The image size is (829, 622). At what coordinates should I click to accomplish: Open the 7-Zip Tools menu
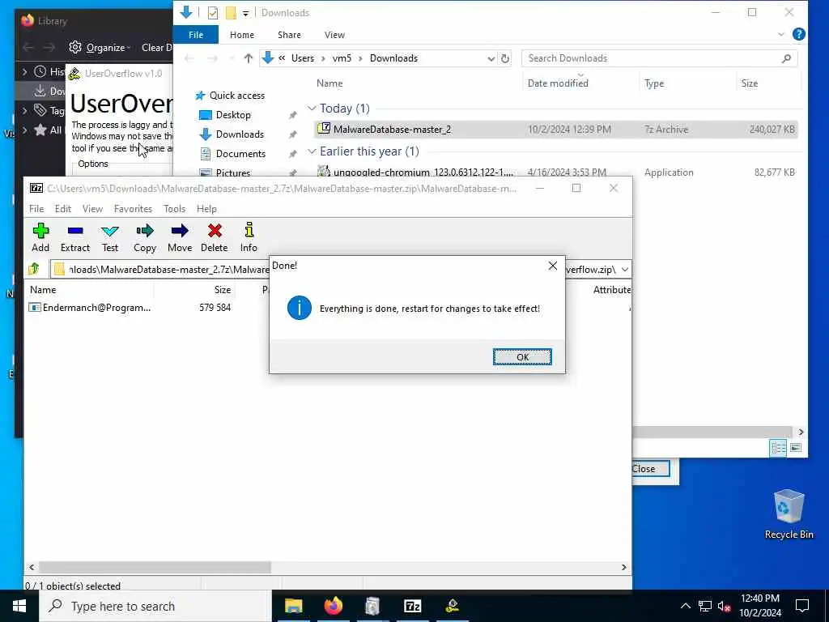(175, 209)
